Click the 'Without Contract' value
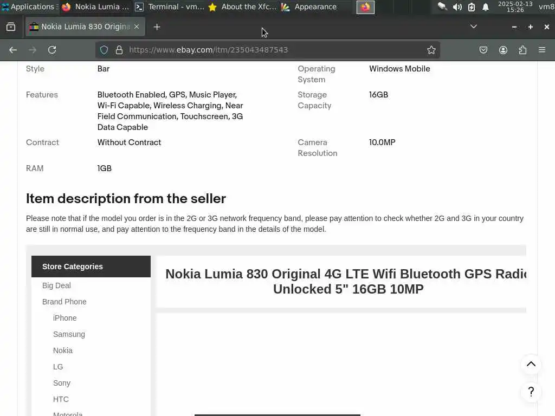 [129, 142]
